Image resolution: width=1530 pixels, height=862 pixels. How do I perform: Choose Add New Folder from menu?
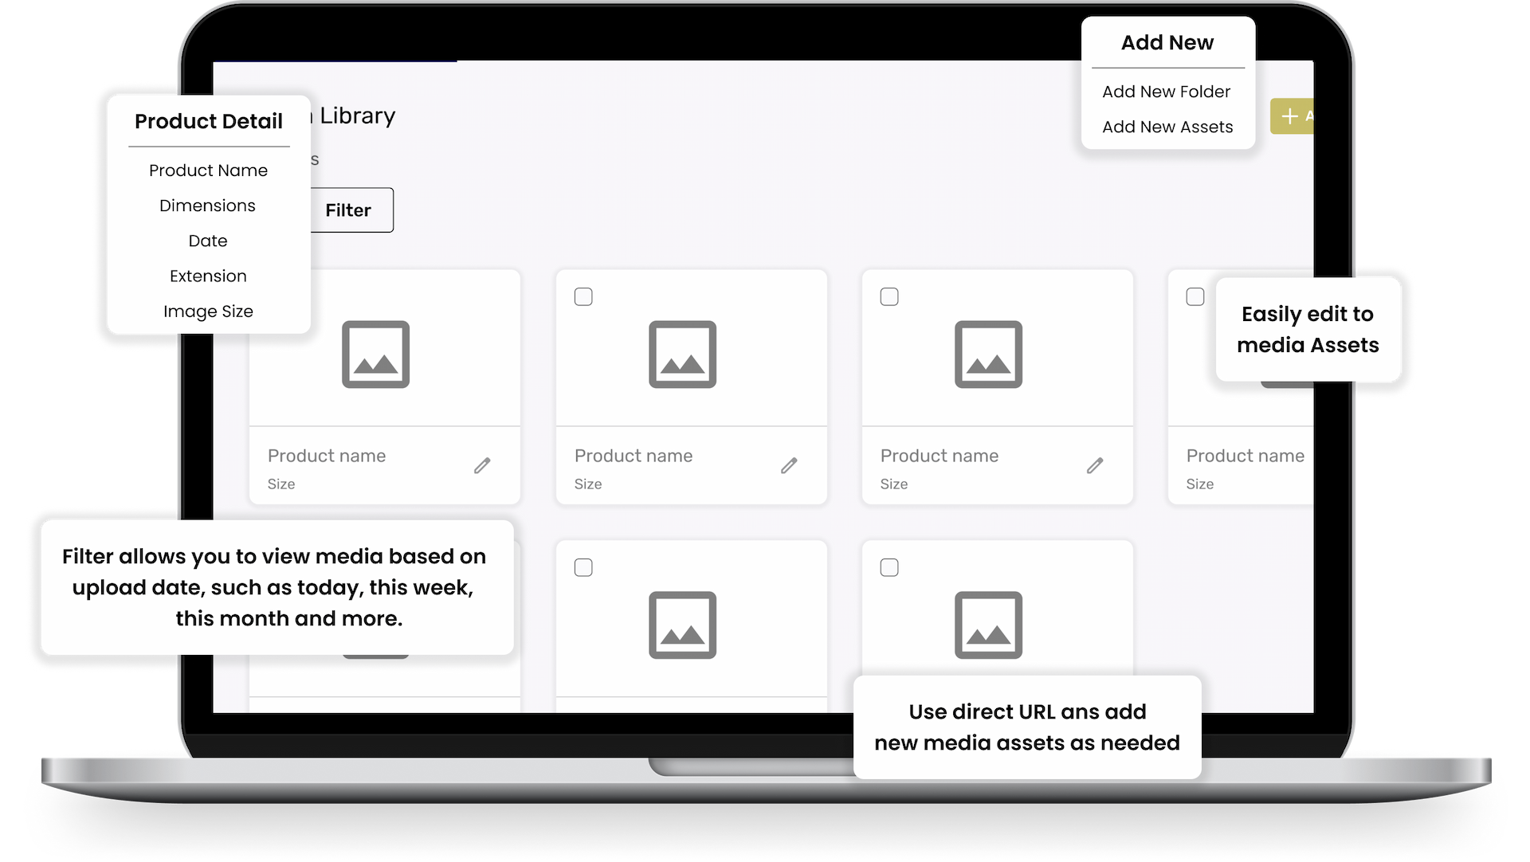pyautogui.click(x=1166, y=92)
